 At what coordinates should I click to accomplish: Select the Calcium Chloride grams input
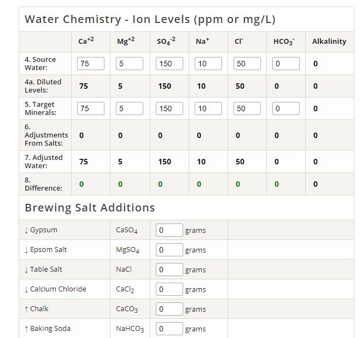[170, 289]
